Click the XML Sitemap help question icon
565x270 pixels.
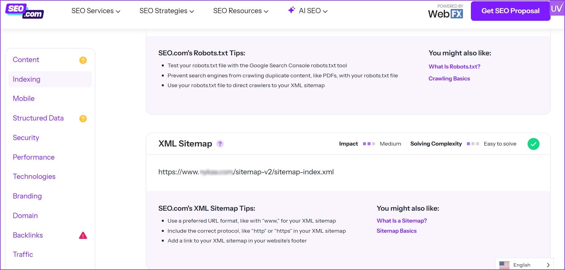coord(220,144)
